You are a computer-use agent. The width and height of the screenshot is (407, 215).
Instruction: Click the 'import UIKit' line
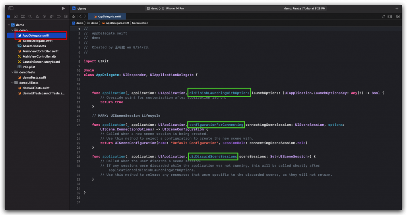[x=96, y=61]
